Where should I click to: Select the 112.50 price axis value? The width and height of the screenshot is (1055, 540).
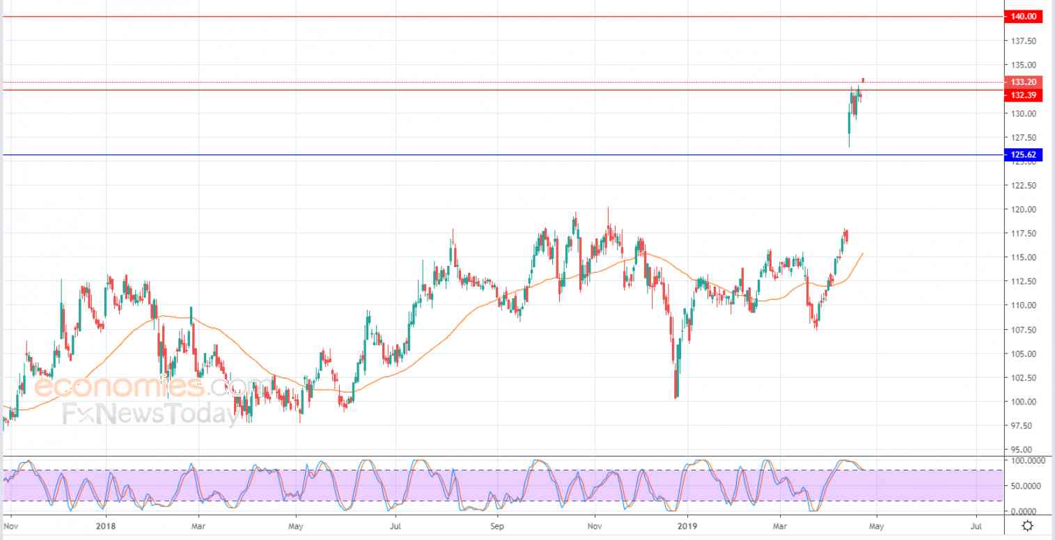click(1022, 282)
